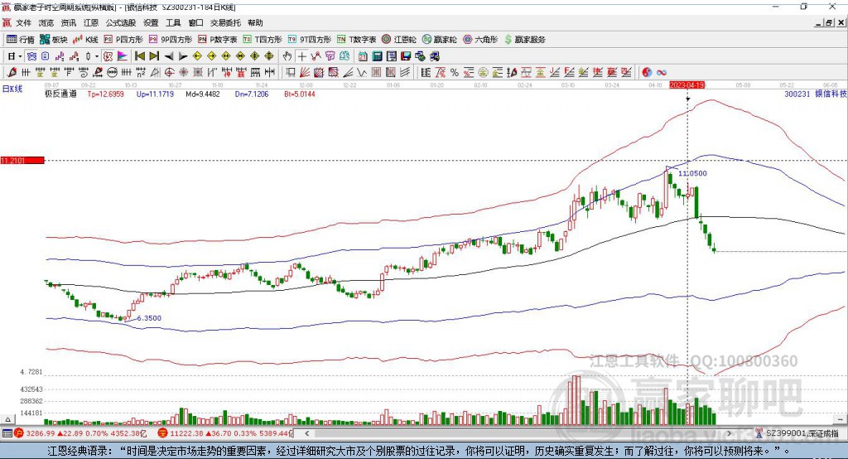Viewport: 848px width, 459px height.
Task: Open the 9T四方形 tool
Action: point(310,40)
